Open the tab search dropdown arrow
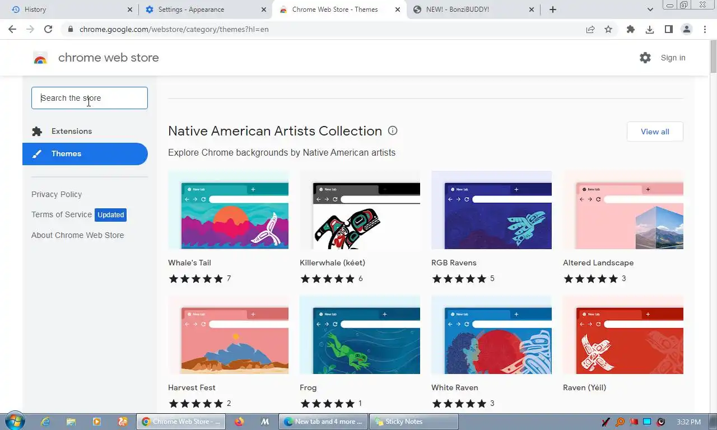Image resolution: width=717 pixels, height=430 pixels. (650, 10)
